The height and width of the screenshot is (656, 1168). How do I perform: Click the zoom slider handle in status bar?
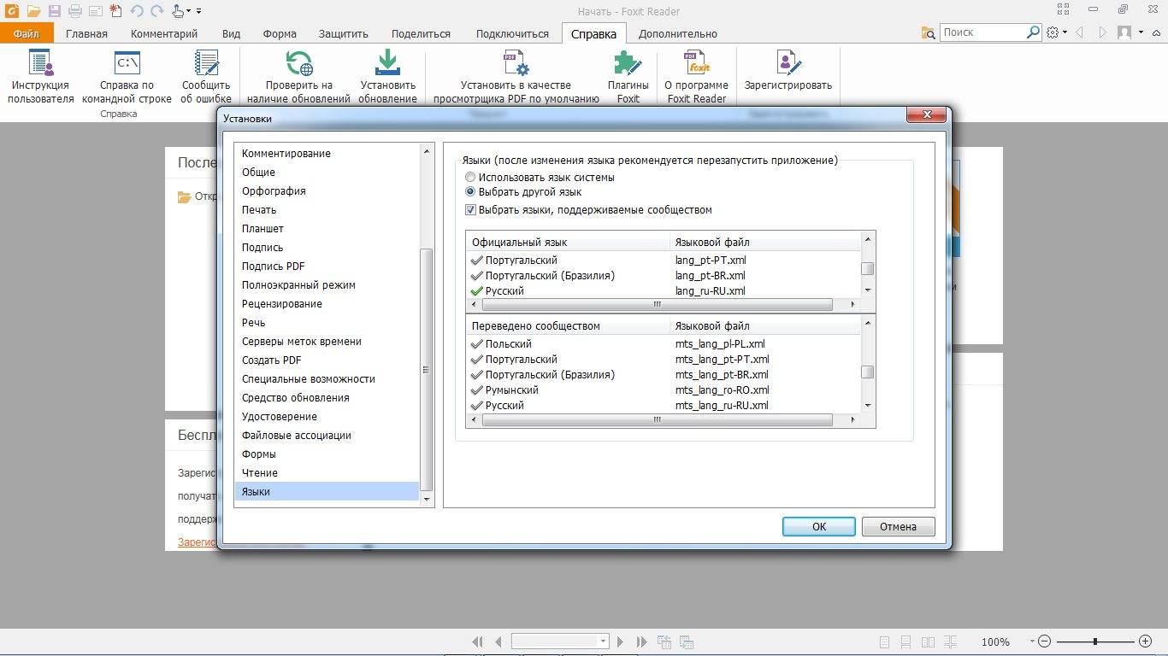[x=1095, y=641]
